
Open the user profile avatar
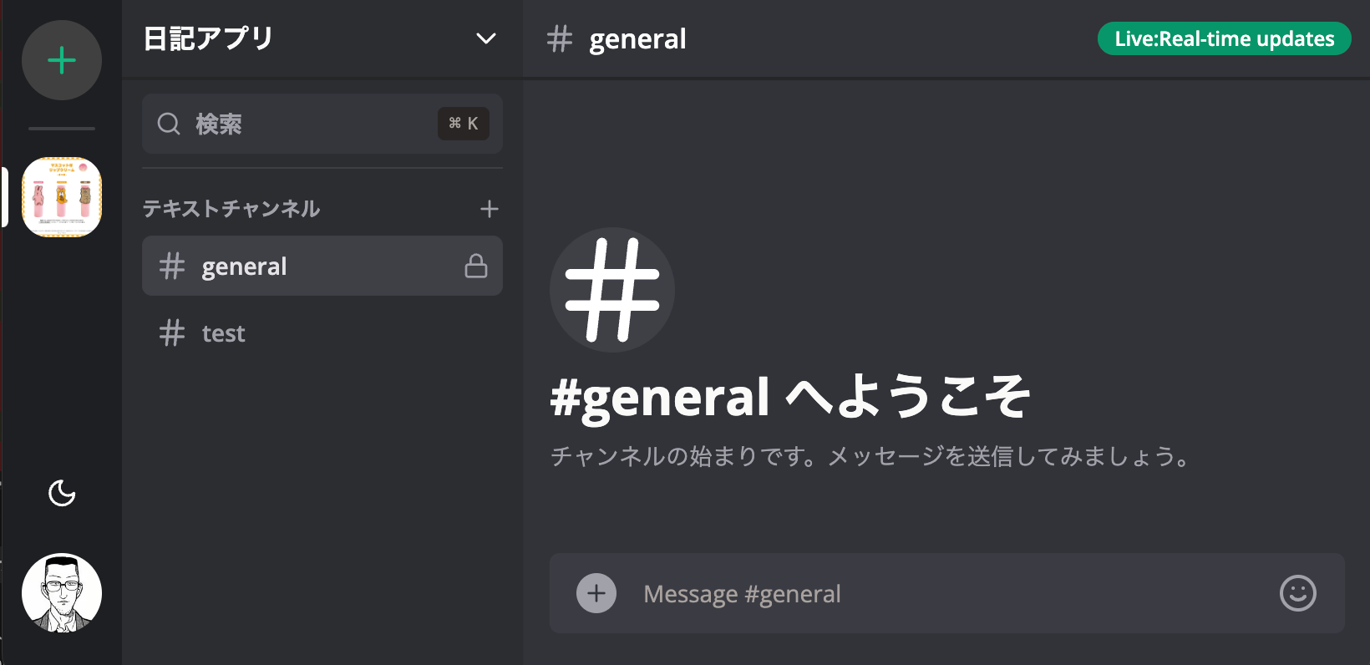pos(62,593)
